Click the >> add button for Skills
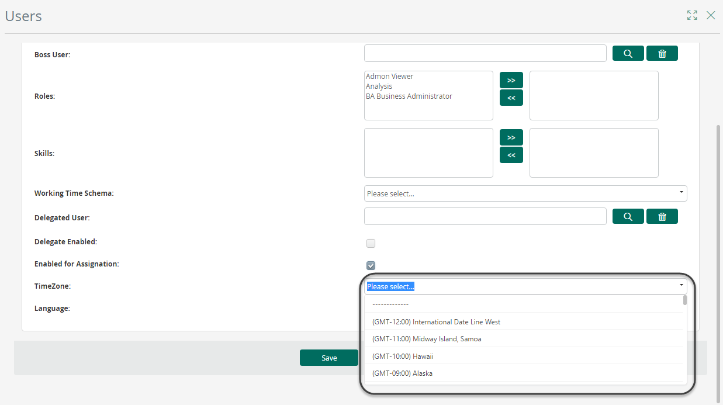 [x=511, y=138]
